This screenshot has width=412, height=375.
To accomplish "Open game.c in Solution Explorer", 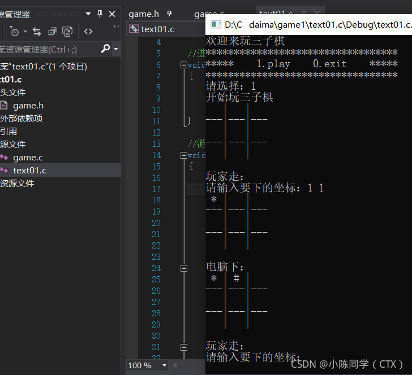I will click(x=28, y=158).
